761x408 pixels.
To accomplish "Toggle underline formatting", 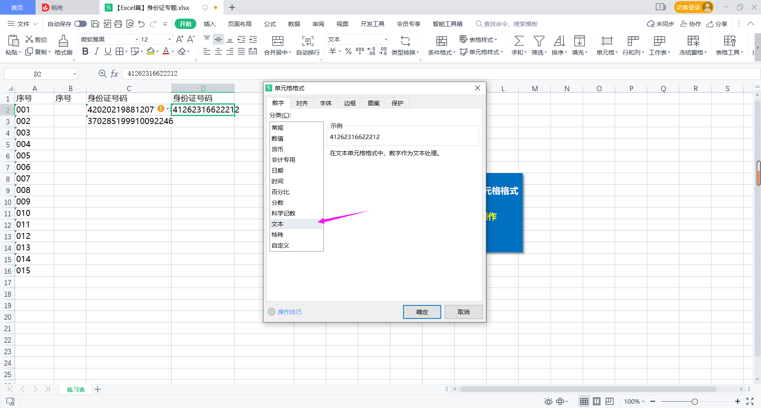I will (108, 51).
